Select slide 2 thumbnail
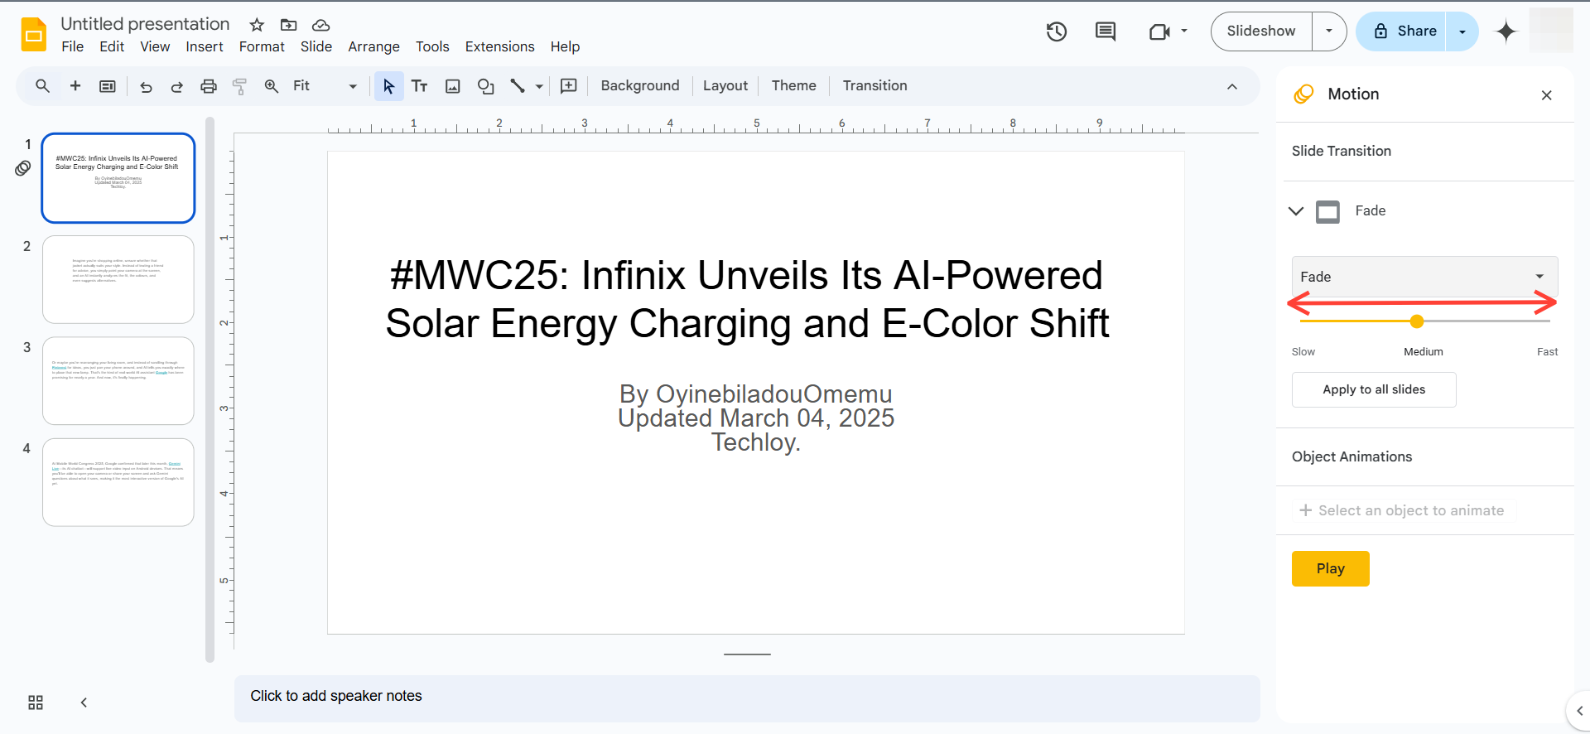 pyautogui.click(x=118, y=279)
